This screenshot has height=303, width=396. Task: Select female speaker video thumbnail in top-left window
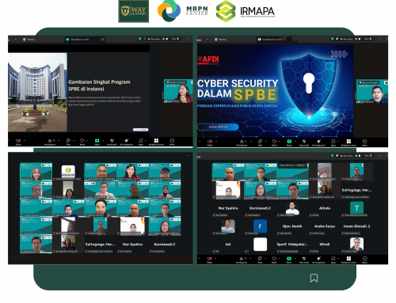click(178, 91)
